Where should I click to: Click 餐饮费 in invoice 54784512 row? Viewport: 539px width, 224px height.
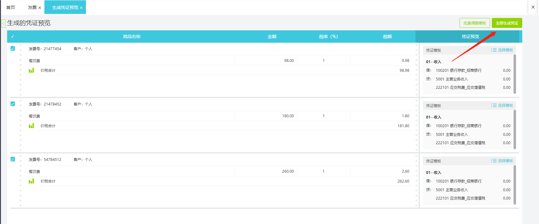pos(34,172)
